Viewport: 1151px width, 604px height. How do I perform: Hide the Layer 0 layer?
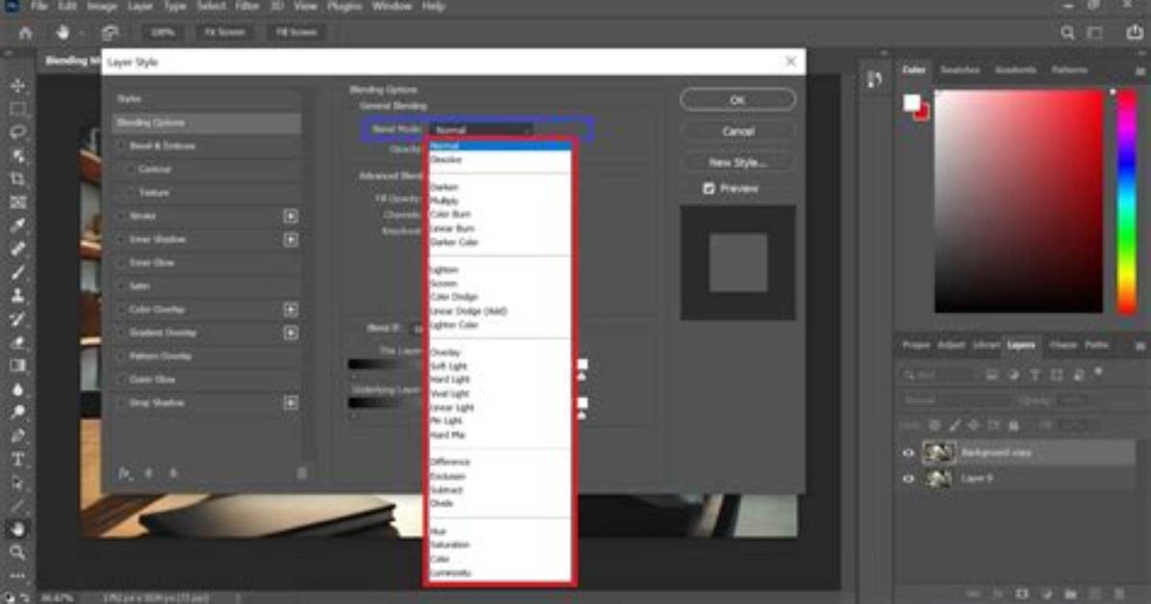click(908, 479)
